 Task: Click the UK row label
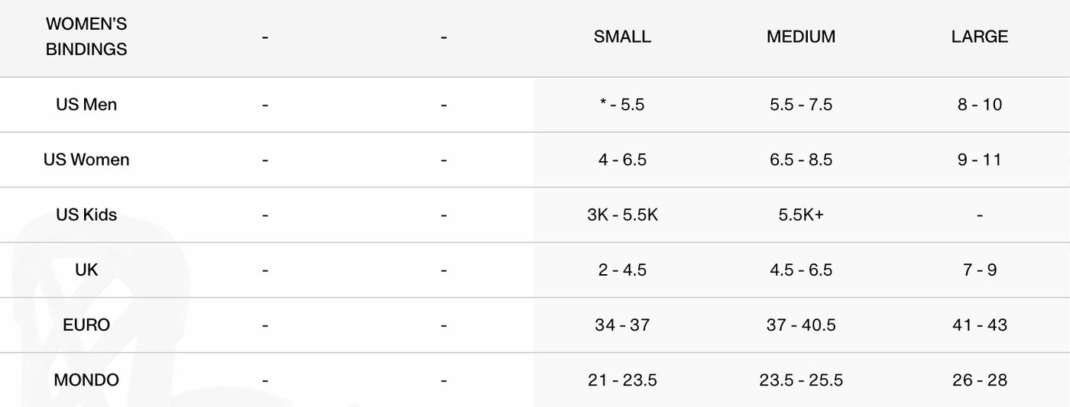tap(86, 270)
